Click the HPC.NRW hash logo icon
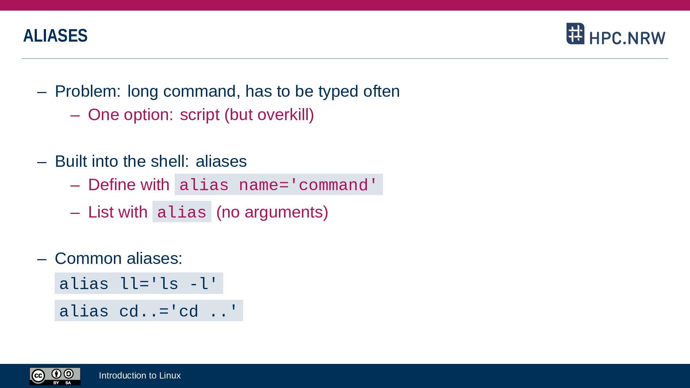The height and width of the screenshot is (388, 690). pos(575,34)
